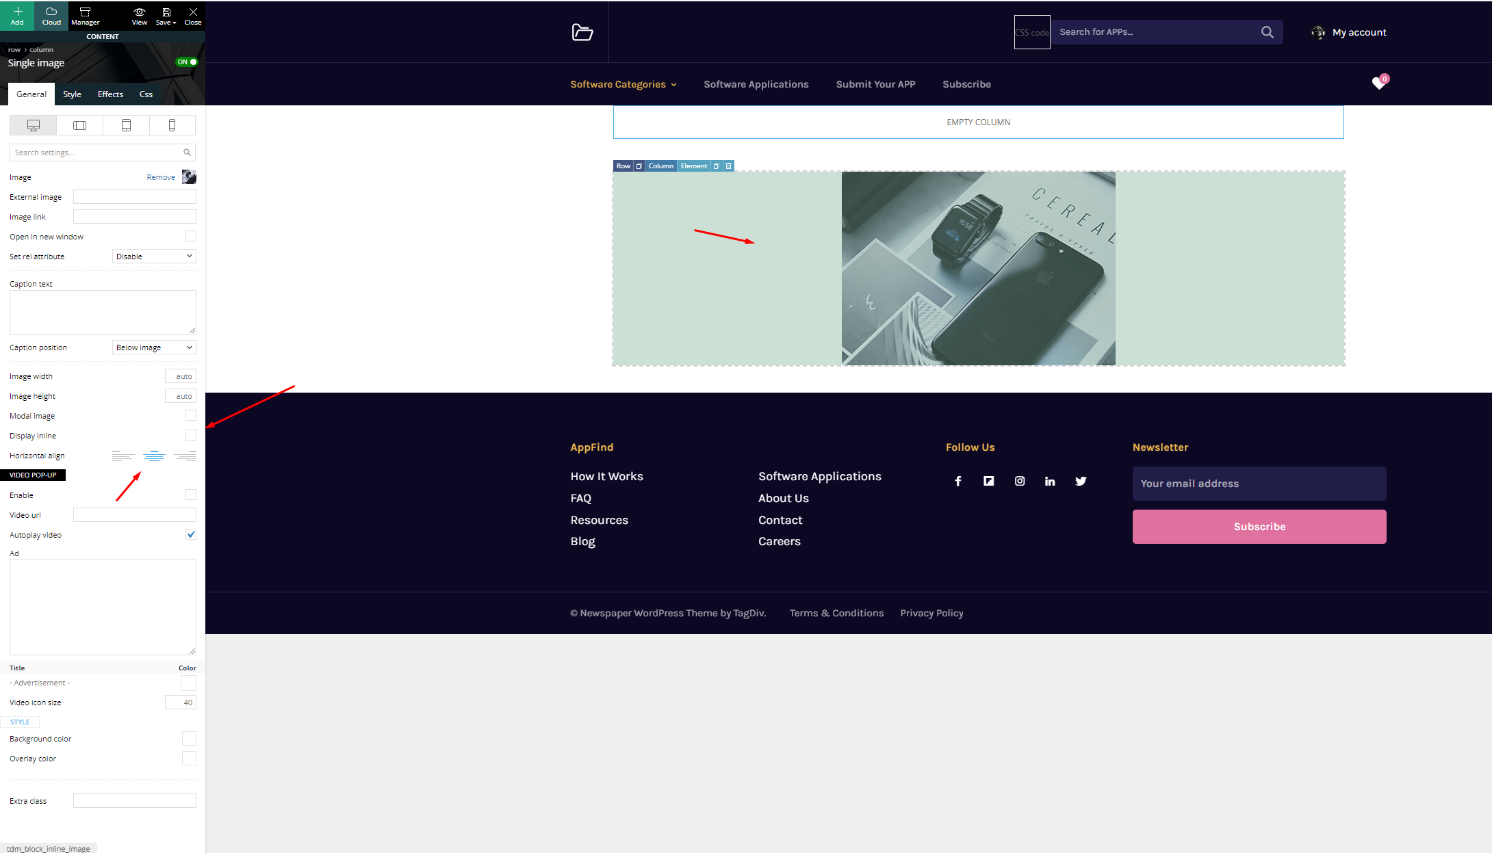Open the Overlay color swatch

pyautogui.click(x=189, y=759)
